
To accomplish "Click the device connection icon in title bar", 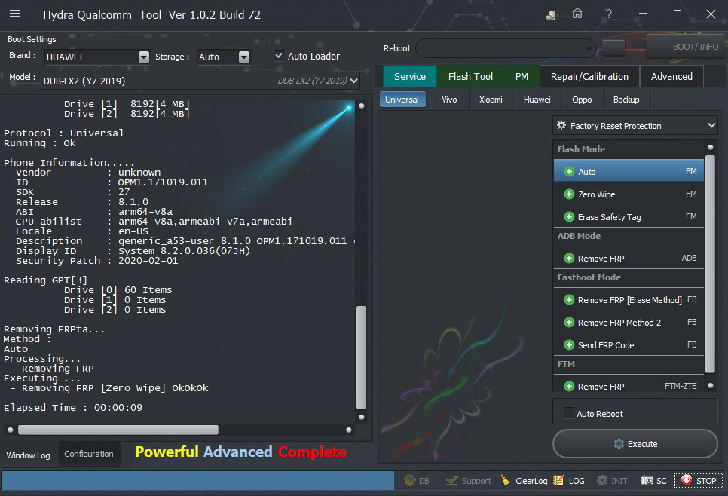I will (551, 15).
